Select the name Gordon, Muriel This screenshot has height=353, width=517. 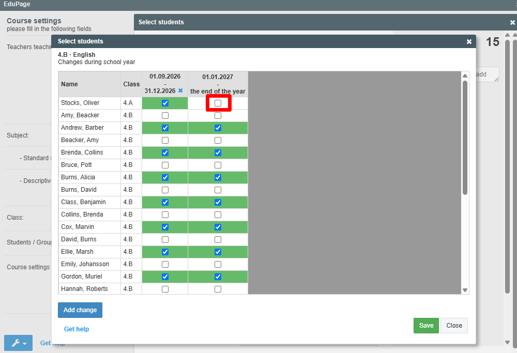82,277
